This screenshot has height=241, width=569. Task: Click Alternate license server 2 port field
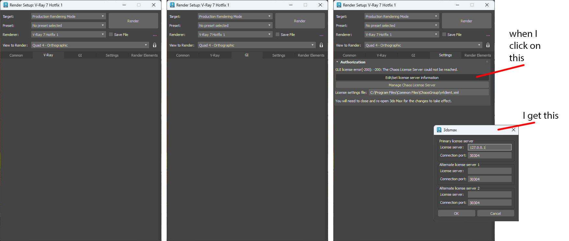490,203
